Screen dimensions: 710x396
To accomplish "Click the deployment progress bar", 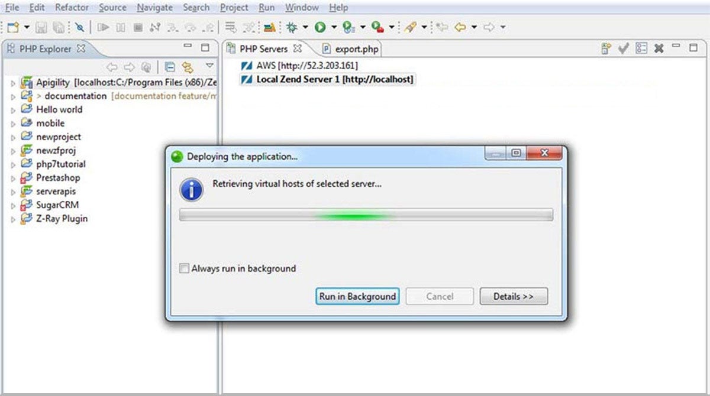I will (366, 215).
